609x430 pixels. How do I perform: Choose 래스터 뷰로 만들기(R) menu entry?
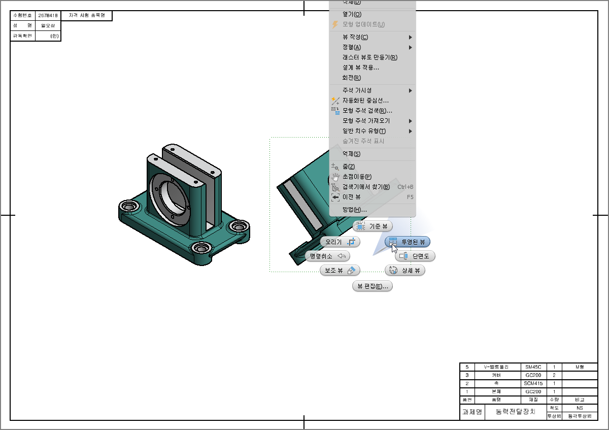[x=373, y=57]
